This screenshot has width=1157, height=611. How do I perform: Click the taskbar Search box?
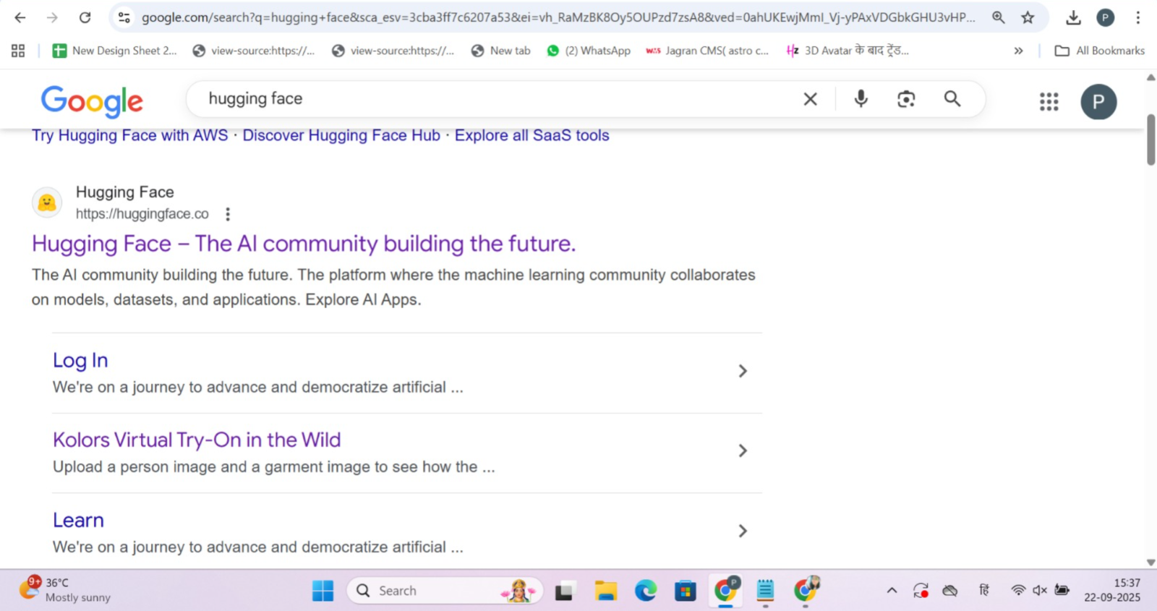point(445,591)
